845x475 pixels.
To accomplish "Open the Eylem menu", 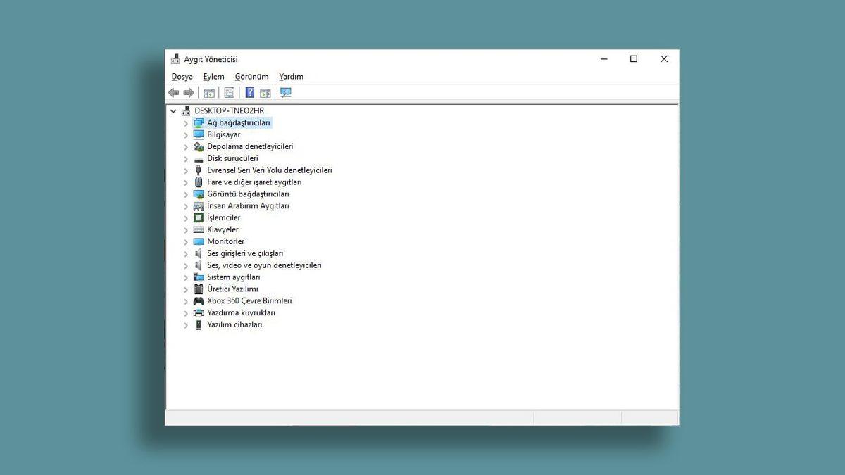I will (213, 76).
